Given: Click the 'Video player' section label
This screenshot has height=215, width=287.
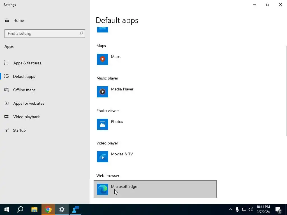Looking at the screenshot, I should [107, 143].
